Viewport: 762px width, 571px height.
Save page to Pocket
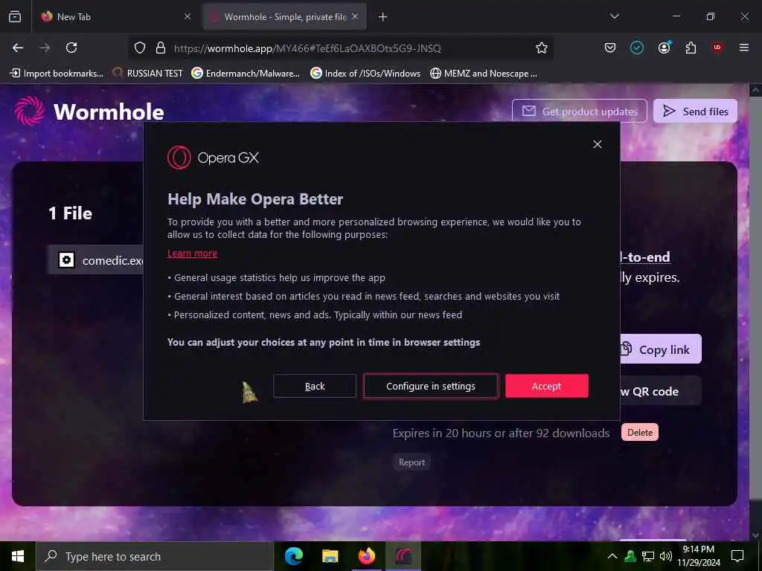[x=610, y=48]
